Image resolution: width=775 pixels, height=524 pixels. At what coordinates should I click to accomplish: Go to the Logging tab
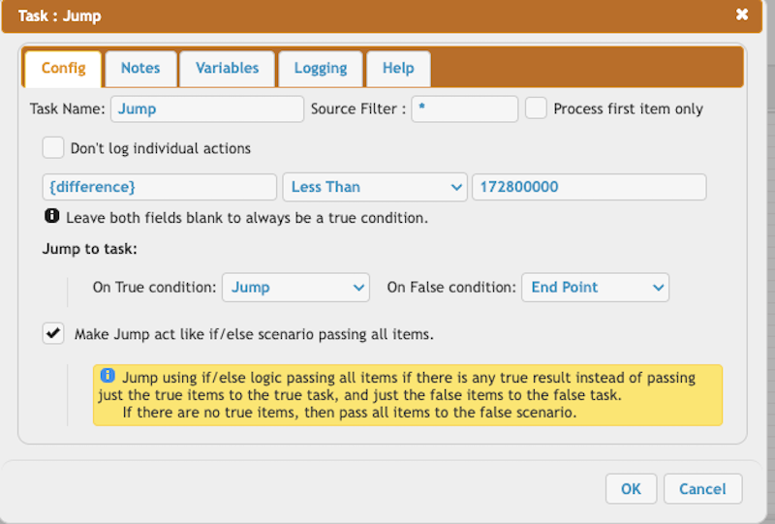(321, 68)
